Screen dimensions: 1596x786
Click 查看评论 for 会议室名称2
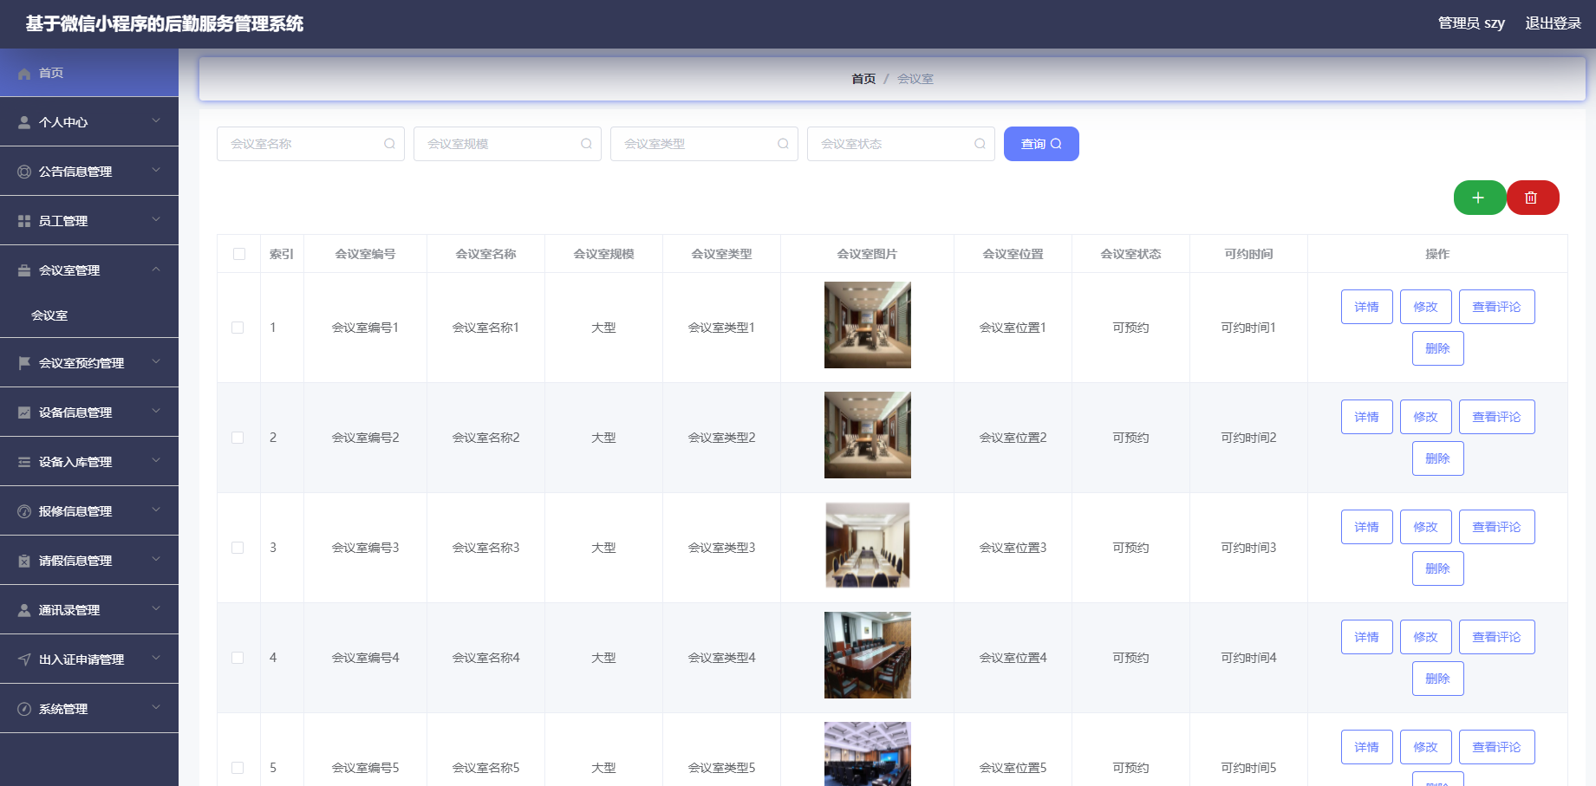tap(1497, 417)
